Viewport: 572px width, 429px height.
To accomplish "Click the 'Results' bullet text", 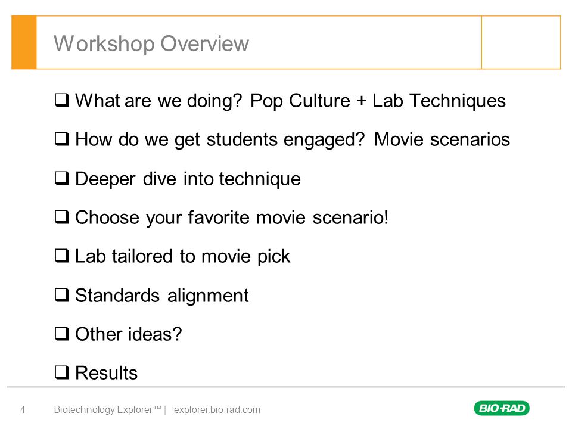I will [x=107, y=373].
